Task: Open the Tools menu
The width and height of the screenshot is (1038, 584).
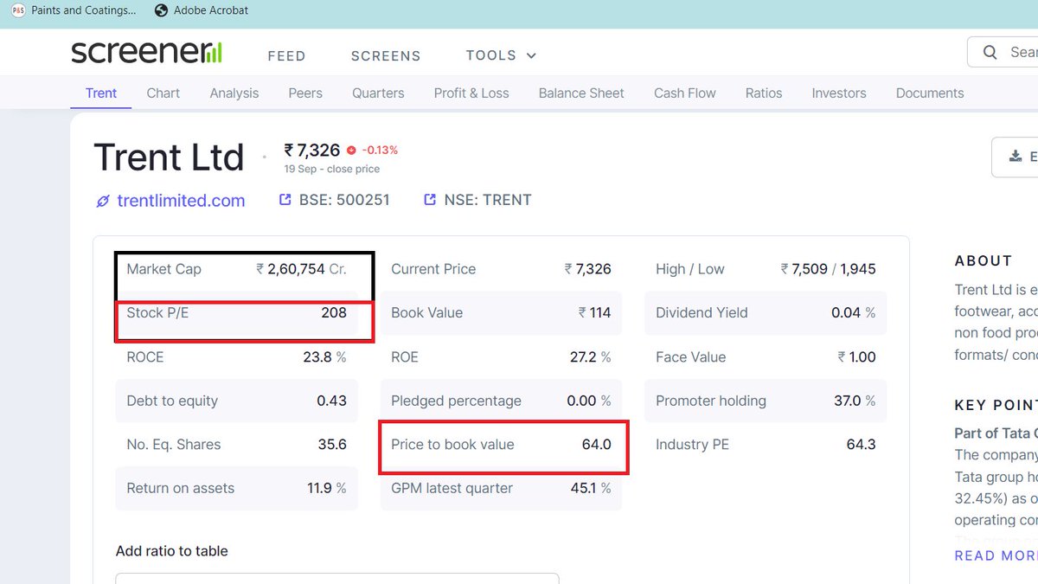Action: click(490, 55)
